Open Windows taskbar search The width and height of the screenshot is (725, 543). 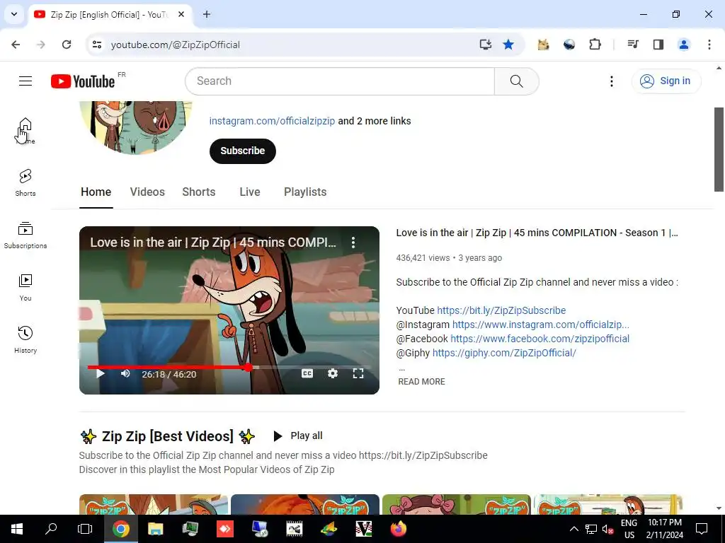[51, 529]
